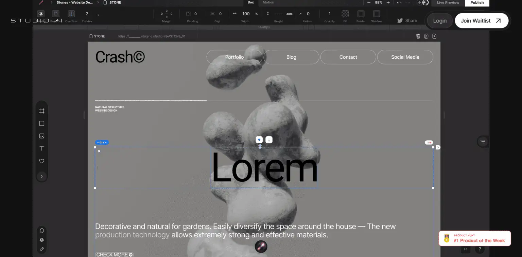522x257 pixels.
Task: Click the Login button
Action: click(x=440, y=21)
